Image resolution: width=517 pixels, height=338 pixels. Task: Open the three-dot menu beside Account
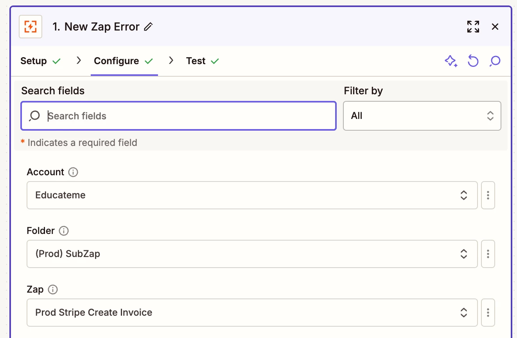pyautogui.click(x=488, y=195)
